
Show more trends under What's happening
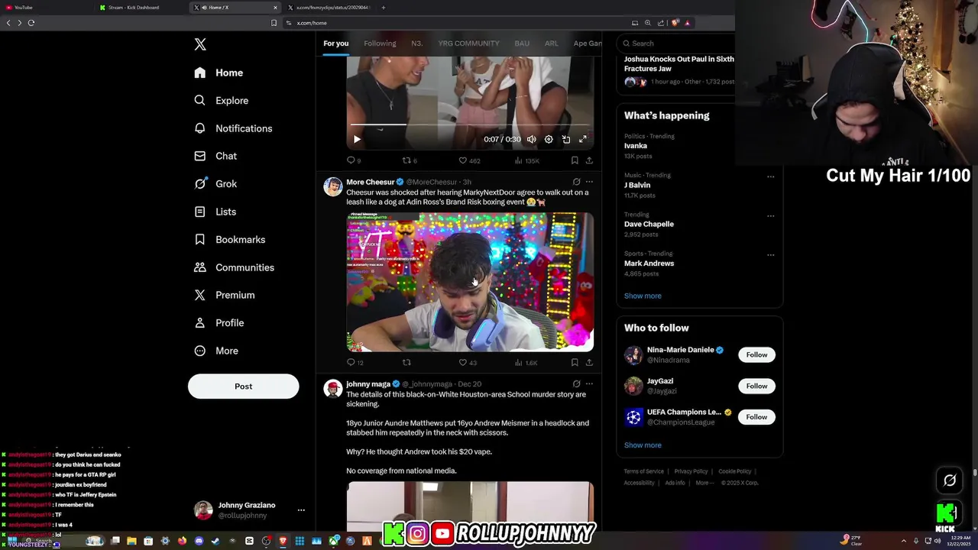(x=643, y=296)
